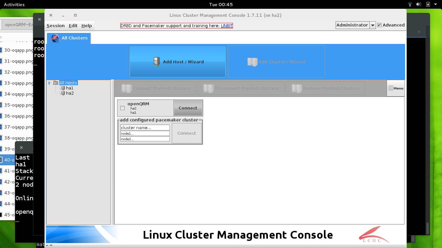Image resolution: width=442 pixels, height=248 pixels.
Task: Click the ha1 host icon in tree
Action: click(62, 88)
